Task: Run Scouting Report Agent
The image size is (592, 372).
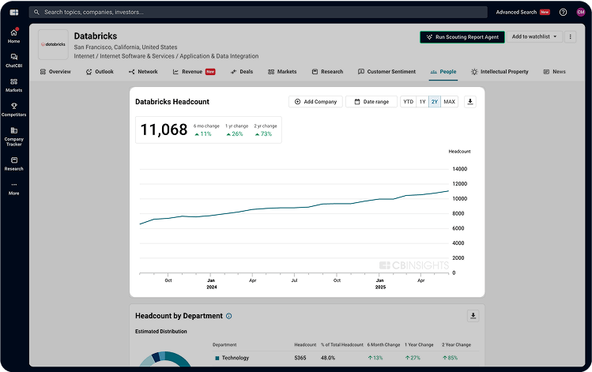Action: 461,37
